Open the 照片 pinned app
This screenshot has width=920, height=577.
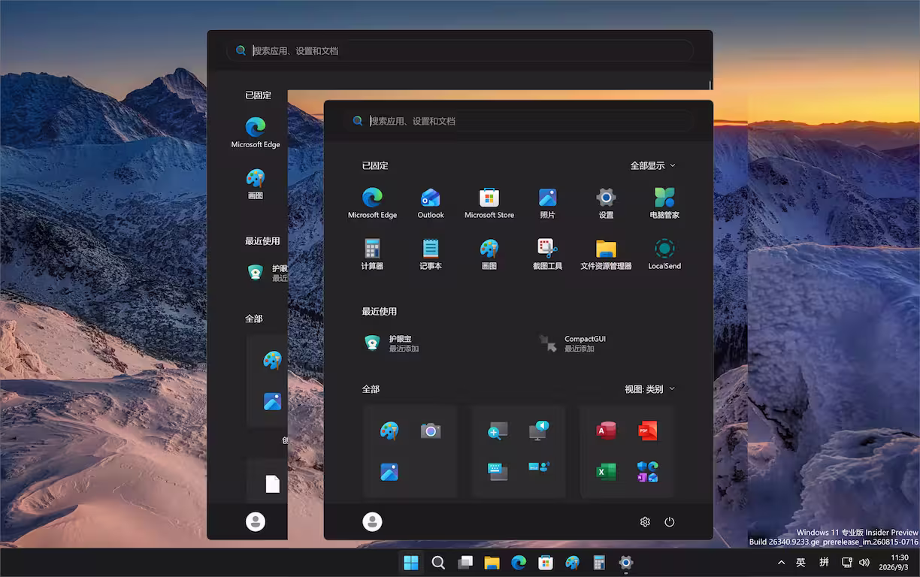point(548,204)
